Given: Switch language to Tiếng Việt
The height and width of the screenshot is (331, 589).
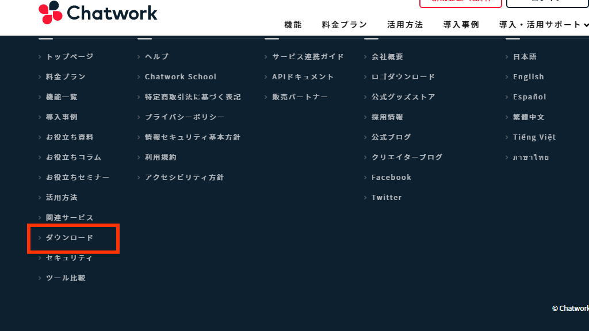Looking at the screenshot, I should [534, 137].
